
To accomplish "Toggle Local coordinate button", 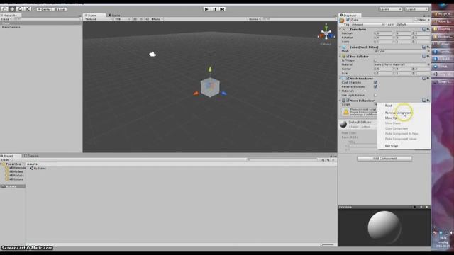I will click(60, 9).
